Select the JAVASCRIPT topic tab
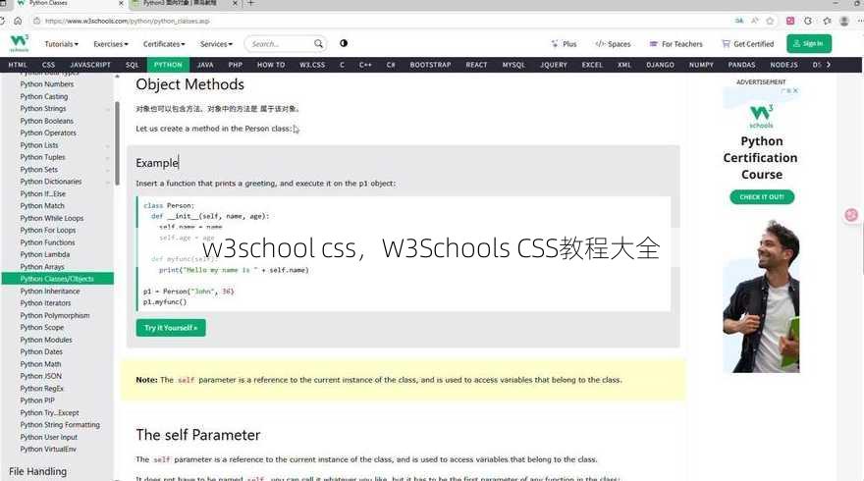This screenshot has width=864, height=481. 90,65
